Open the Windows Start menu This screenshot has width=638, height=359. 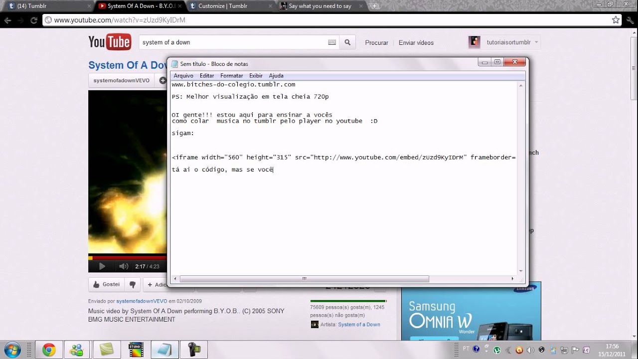tap(12, 350)
